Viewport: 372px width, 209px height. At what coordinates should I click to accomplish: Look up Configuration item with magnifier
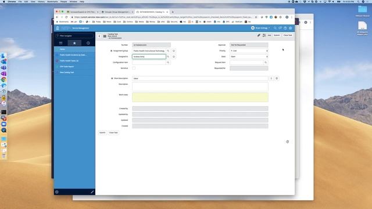click(x=168, y=63)
